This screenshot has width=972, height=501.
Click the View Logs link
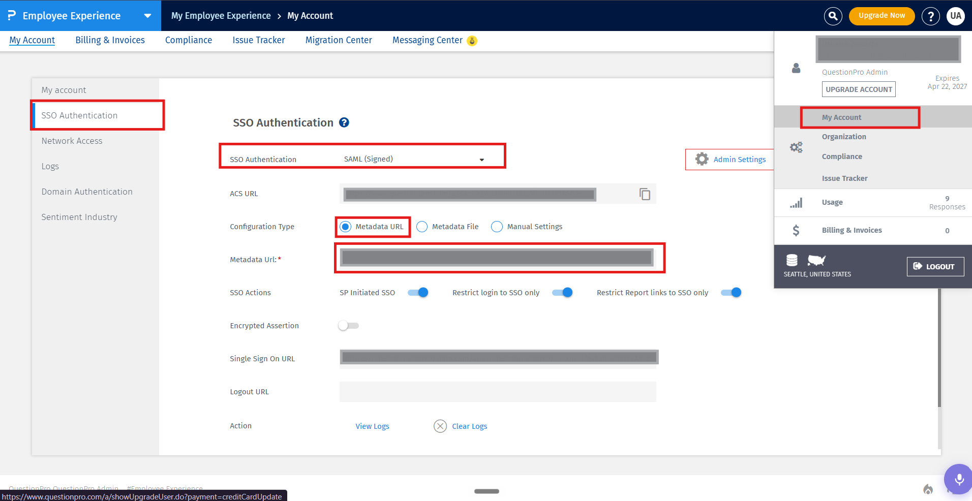point(372,426)
